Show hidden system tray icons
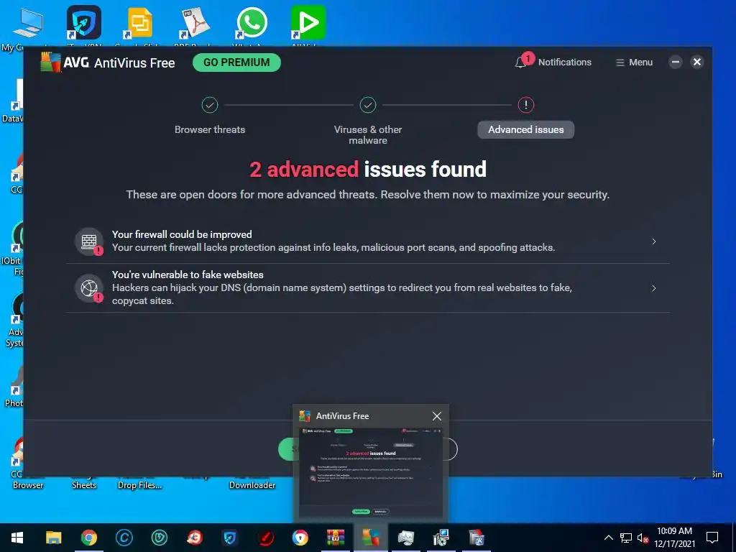This screenshot has width=736, height=552. (608, 538)
